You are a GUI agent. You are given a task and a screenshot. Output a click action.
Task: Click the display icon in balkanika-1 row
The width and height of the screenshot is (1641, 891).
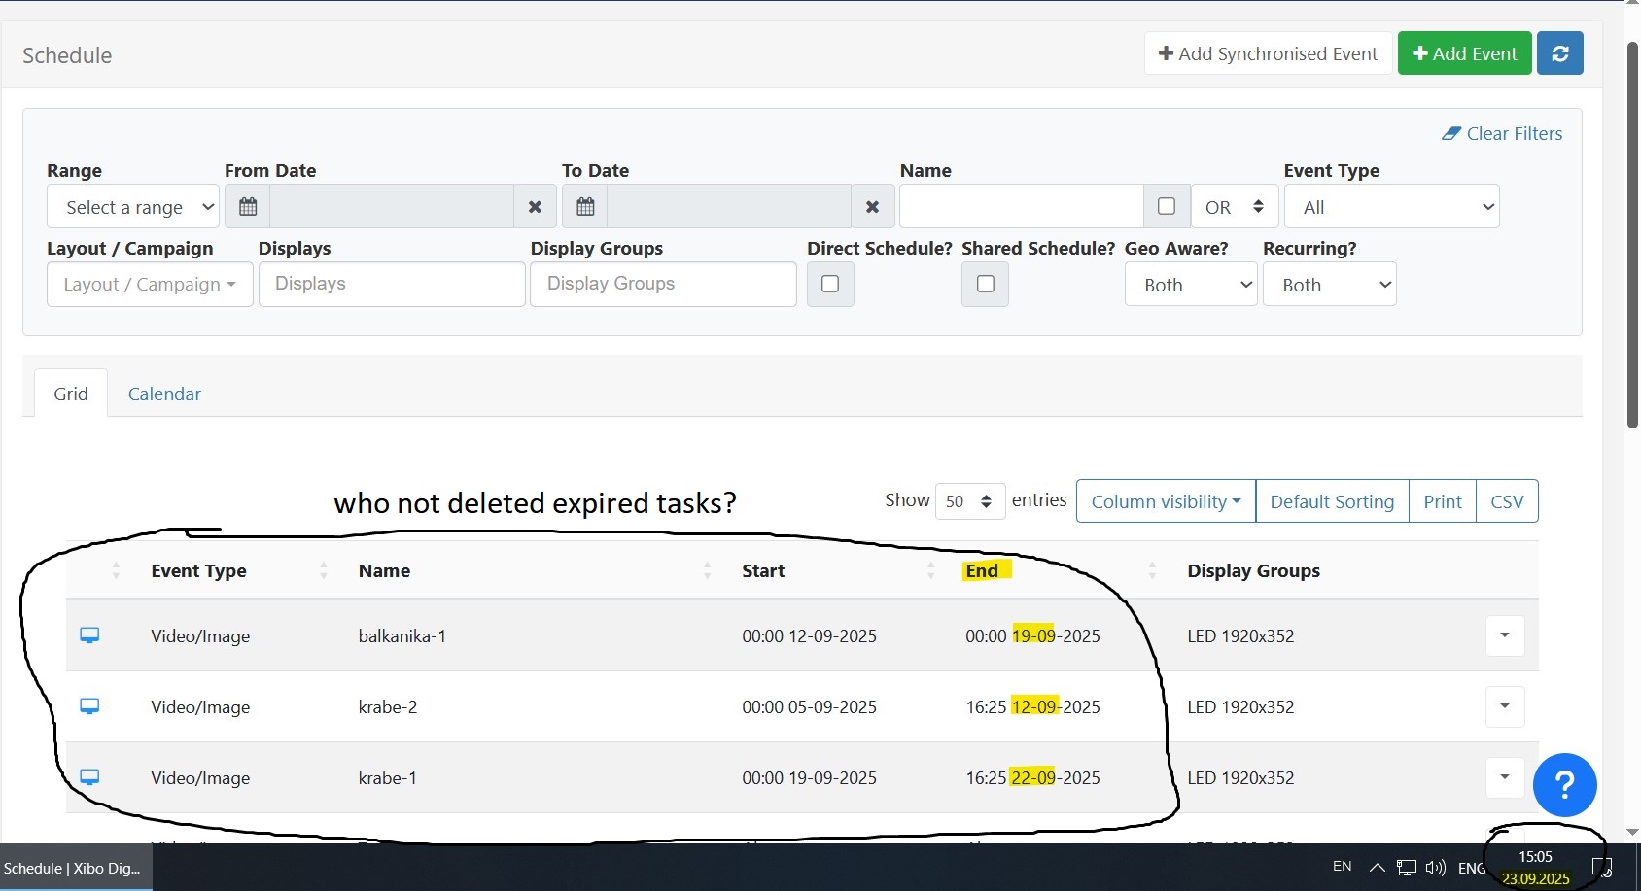click(89, 635)
